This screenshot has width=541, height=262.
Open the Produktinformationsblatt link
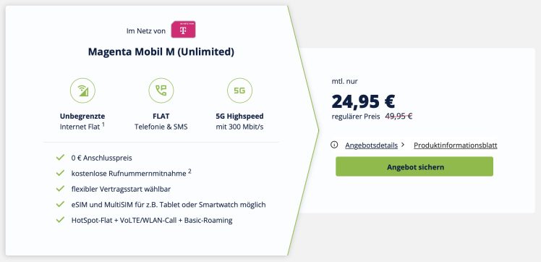tap(456, 145)
